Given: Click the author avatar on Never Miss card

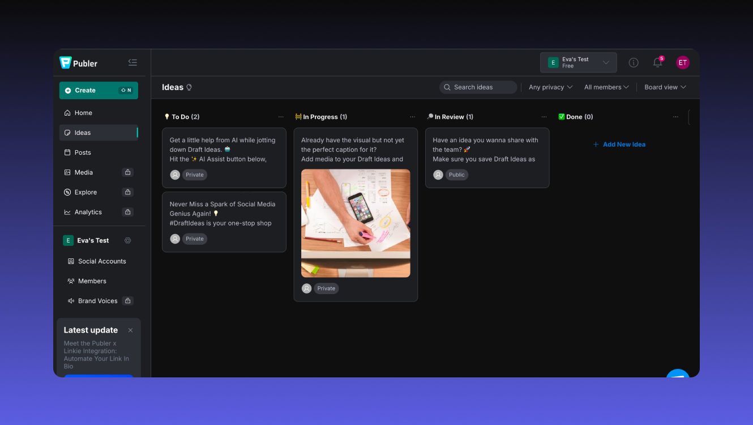Looking at the screenshot, I should point(175,239).
